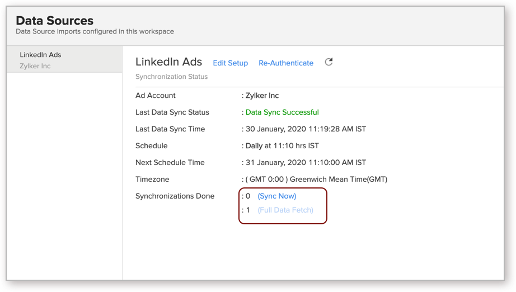
Task: Click the Re-Authenticate link
Action: (286, 63)
